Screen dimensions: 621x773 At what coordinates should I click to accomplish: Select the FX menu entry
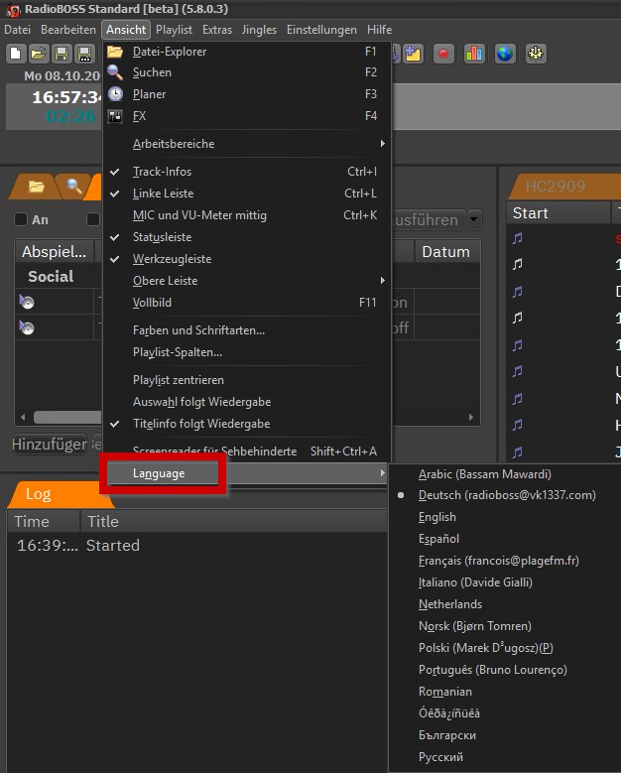pyautogui.click(x=247, y=116)
